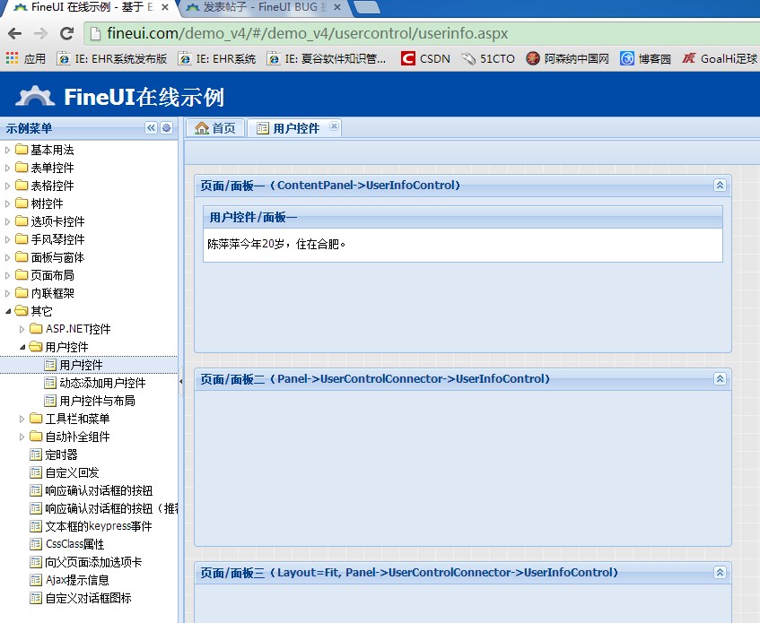Open the CSDN bookmark icon
This screenshot has height=623, width=760.
point(408,58)
